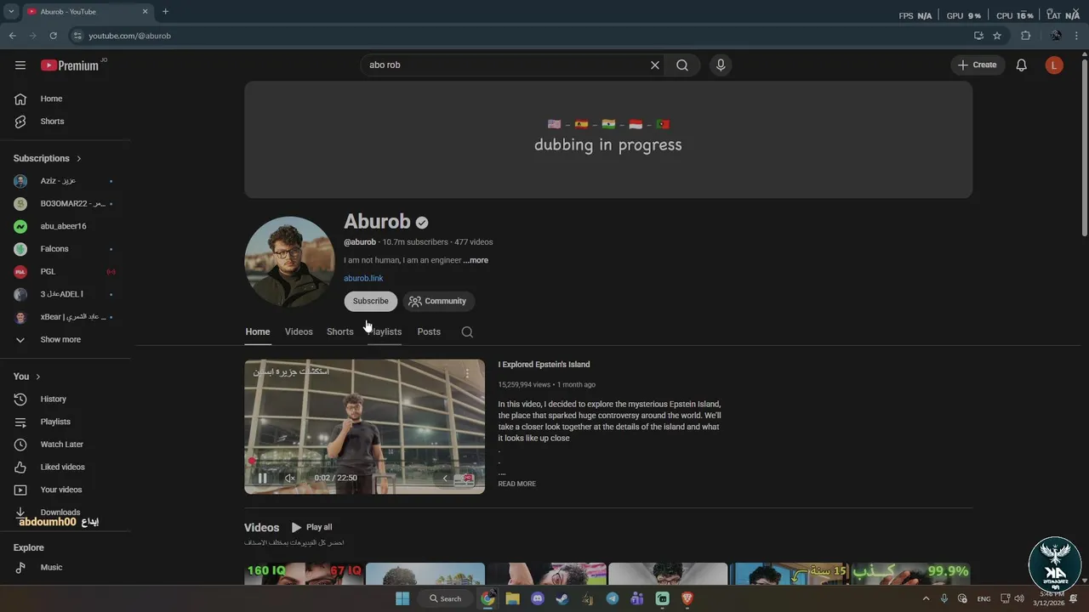
Task: Switch to the Videos tab
Action: (x=299, y=331)
